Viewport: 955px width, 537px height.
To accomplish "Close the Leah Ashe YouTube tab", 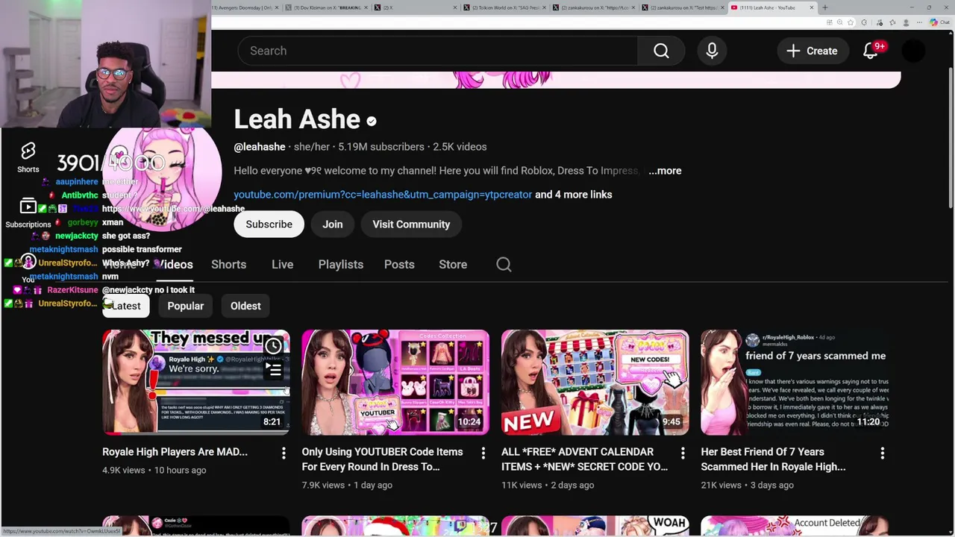I will pyautogui.click(x=811, y=7).
